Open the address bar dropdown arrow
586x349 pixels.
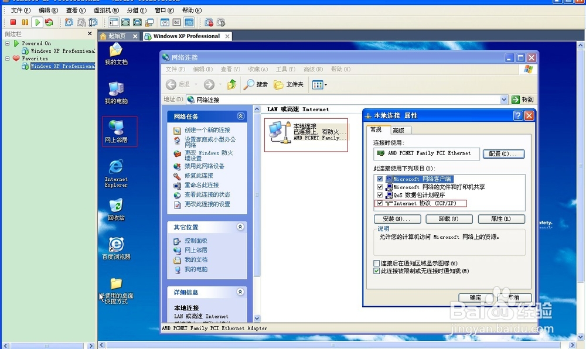click(504, 100)
